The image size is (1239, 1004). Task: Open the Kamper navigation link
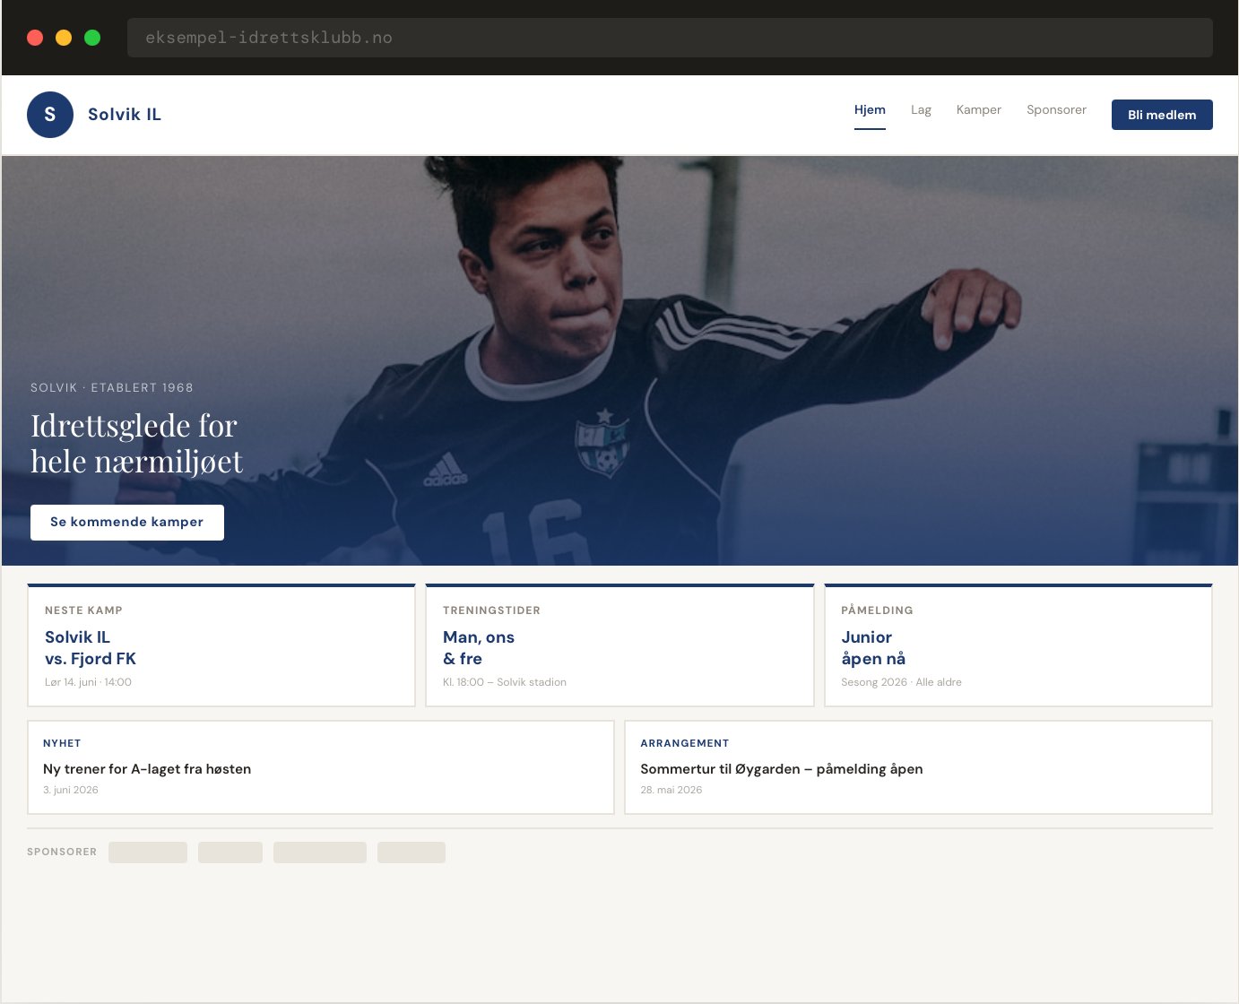coord(978,110)
